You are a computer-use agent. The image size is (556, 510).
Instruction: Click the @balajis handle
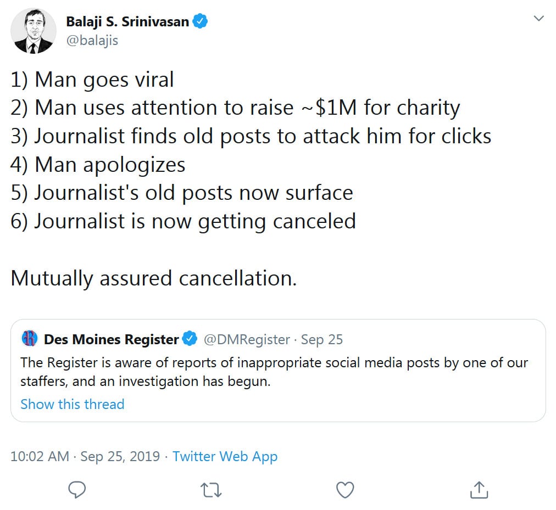(92, 40)
